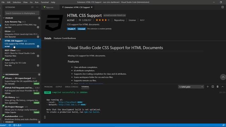The image size is (226, 127).
Task: Clear extensions search results icon
Action: [x=32, y=7]
